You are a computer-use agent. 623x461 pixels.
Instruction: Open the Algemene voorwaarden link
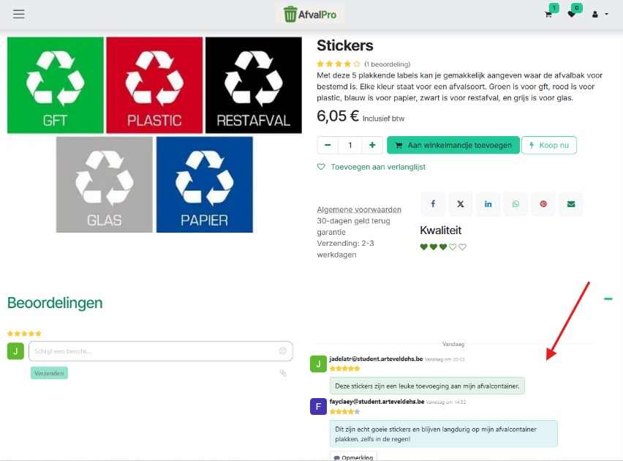[x=359, y=209]
